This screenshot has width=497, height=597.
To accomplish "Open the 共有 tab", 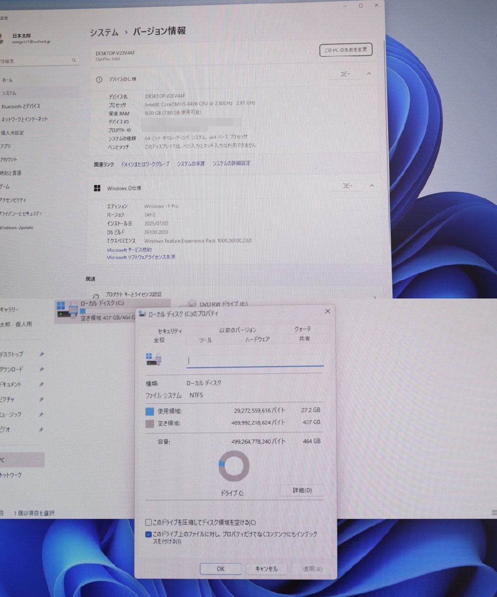I will pos(304,339).
